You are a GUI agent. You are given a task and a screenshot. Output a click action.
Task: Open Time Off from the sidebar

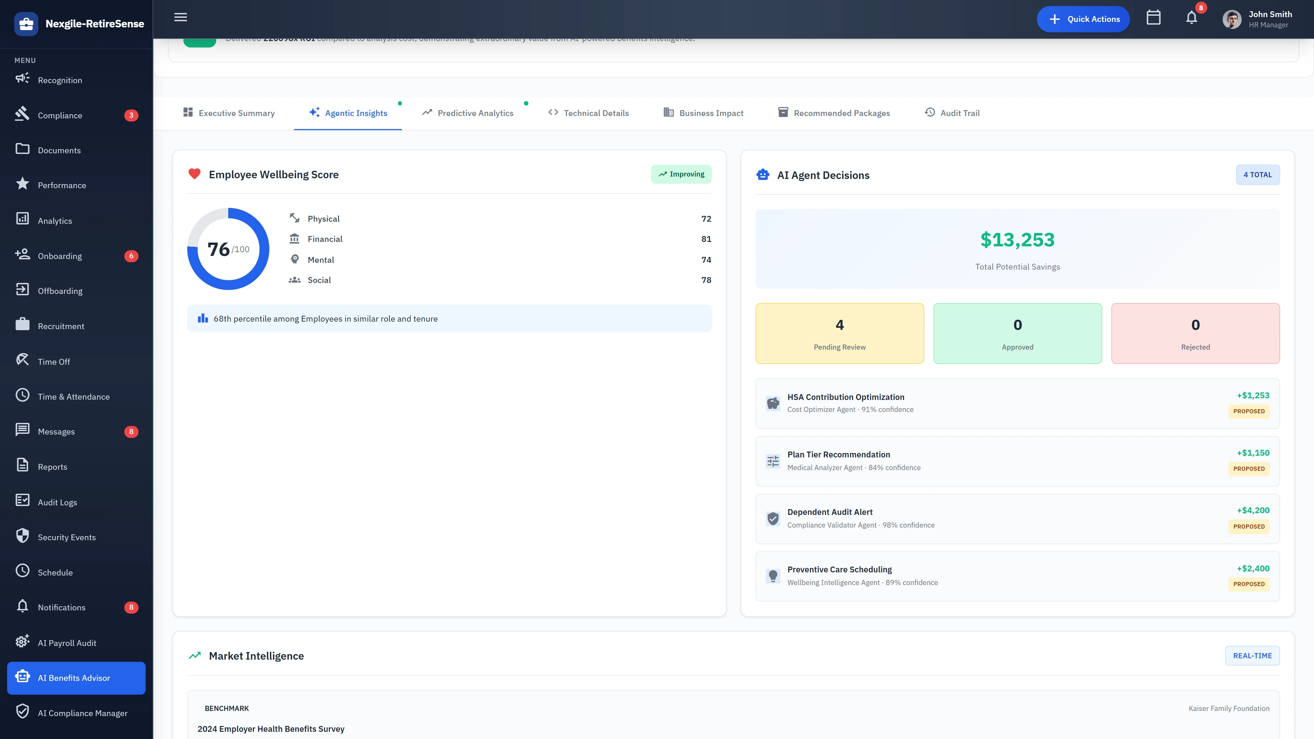[54, 361]
